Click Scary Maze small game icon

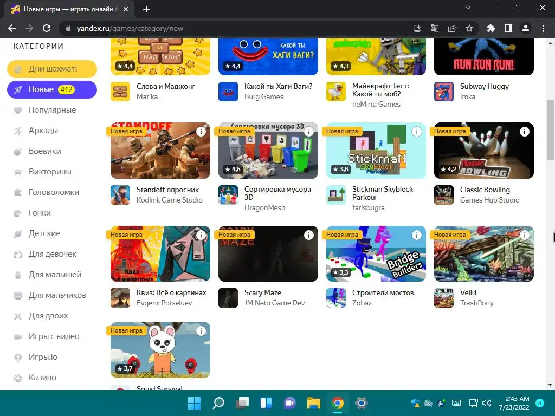point(228,298)
